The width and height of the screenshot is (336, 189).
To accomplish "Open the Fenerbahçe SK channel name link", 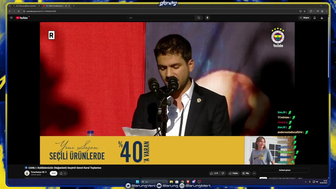I will (38, 172).
